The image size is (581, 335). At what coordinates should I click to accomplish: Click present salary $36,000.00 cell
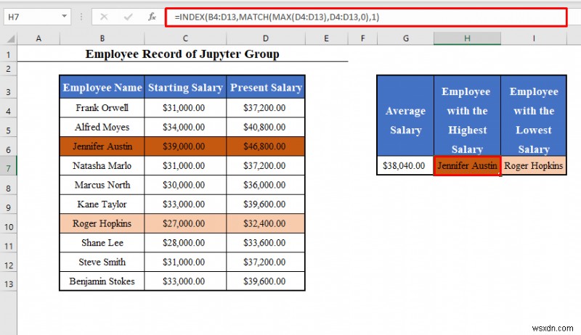(x=266, y=184)
